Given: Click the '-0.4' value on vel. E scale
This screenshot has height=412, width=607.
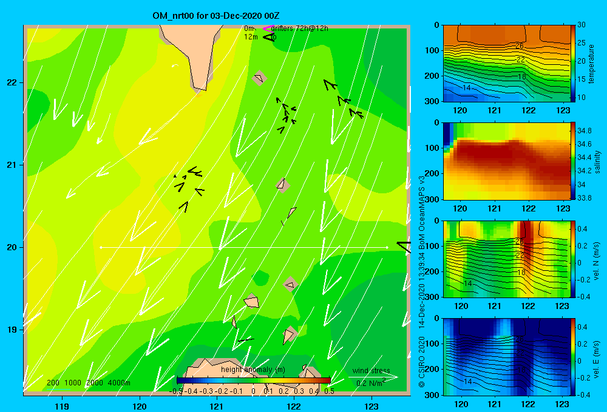Looking at the screenshot, I should click(x=583, y=394).
